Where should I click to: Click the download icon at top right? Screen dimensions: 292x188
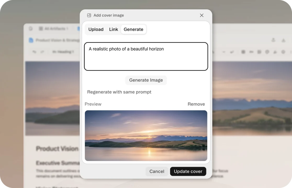(283, 40)
